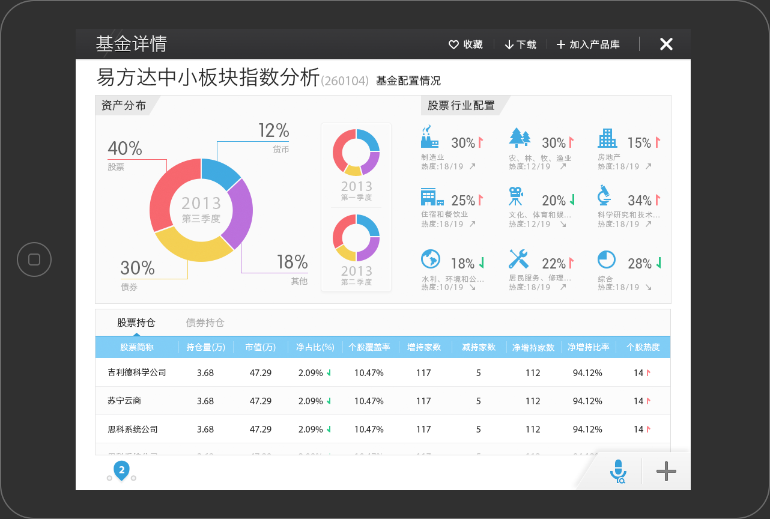770x519 pixels.
Task: Click the 30% 债券 label
Action: coord(138,275)
